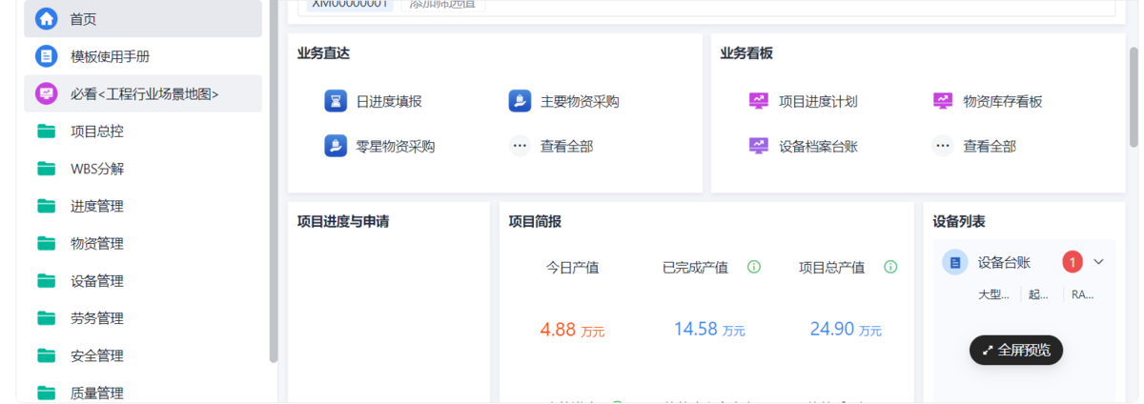
Task: Click the 设备台账 title text
Action: point(1004,262)
